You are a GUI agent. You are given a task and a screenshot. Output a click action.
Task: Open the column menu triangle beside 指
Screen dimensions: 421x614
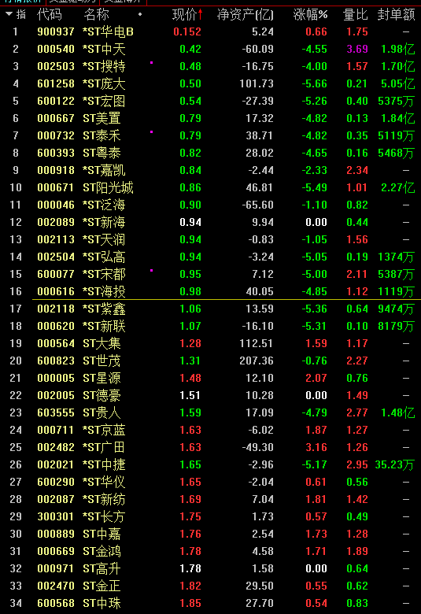click(x=9, y=14)
